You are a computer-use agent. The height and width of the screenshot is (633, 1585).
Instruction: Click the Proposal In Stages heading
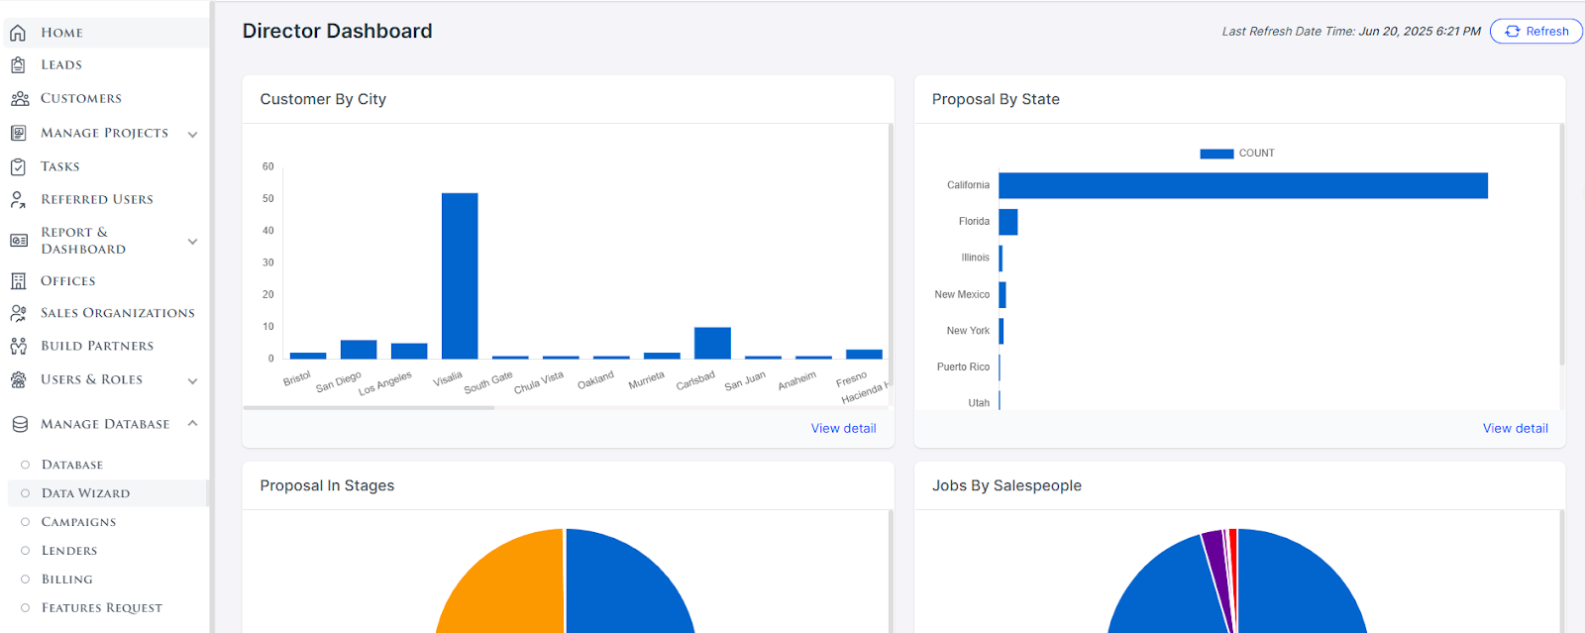coord(327,485)
